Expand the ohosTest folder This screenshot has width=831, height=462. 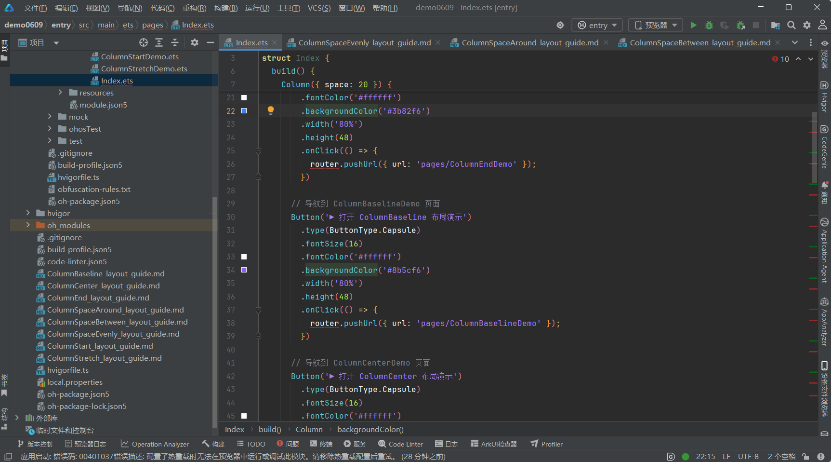[50, 129]
